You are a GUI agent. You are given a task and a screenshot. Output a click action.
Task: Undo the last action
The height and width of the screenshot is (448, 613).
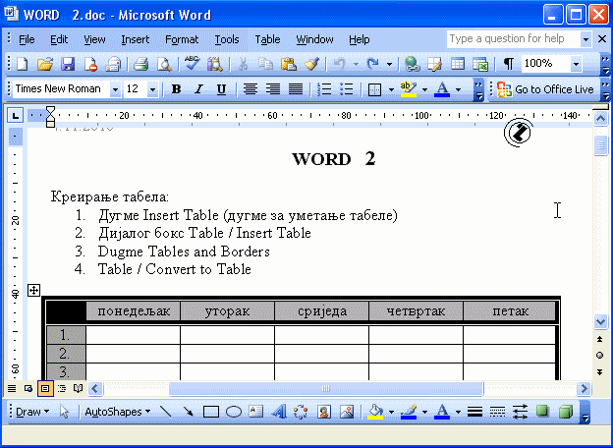pos(340,64)
